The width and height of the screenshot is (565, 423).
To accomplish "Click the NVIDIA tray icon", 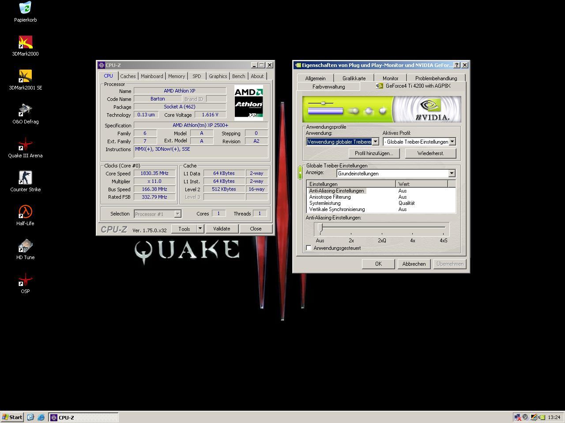I will click(x=541, y=417).
